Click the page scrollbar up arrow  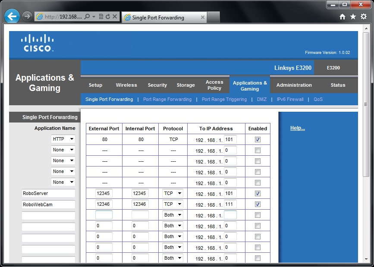(x=366, y=29)
